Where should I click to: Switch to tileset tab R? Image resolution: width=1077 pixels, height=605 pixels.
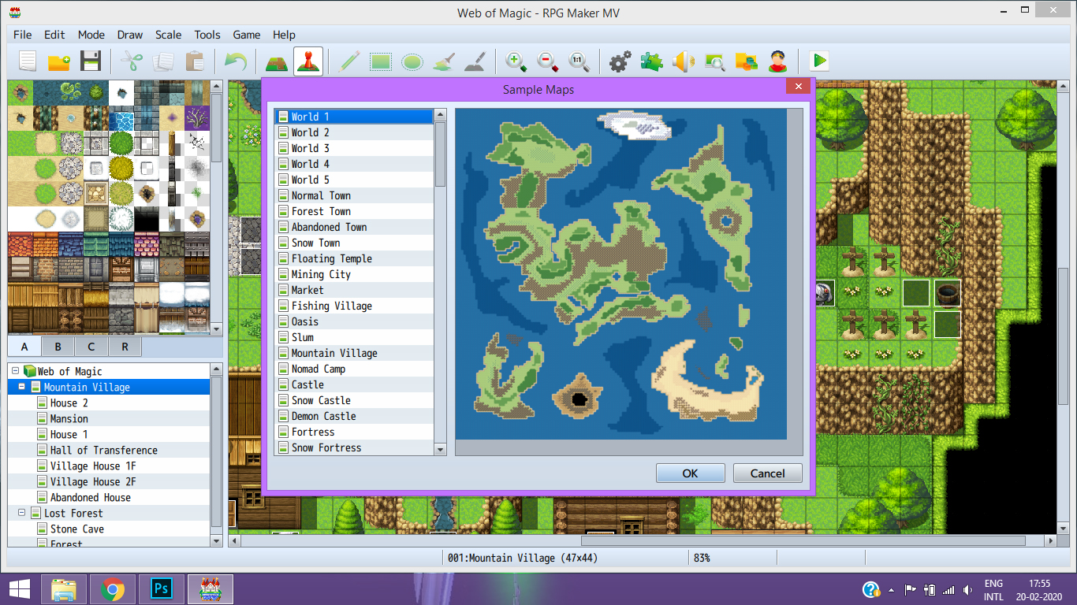click(125, 347)
